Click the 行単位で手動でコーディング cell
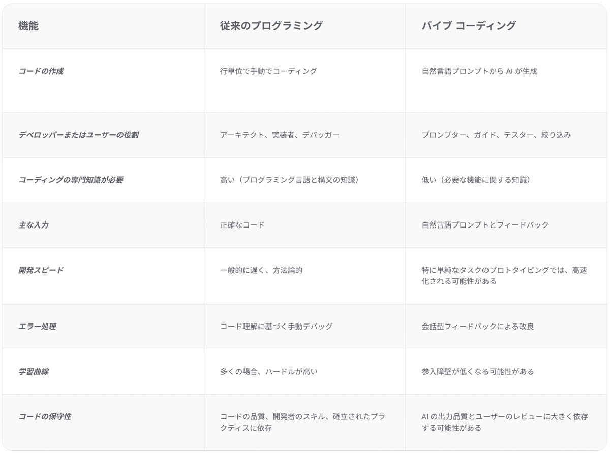610x453 pixels. click(268, 71)
